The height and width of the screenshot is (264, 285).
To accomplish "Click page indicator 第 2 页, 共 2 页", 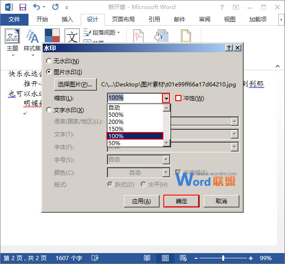I will [25, 258].
